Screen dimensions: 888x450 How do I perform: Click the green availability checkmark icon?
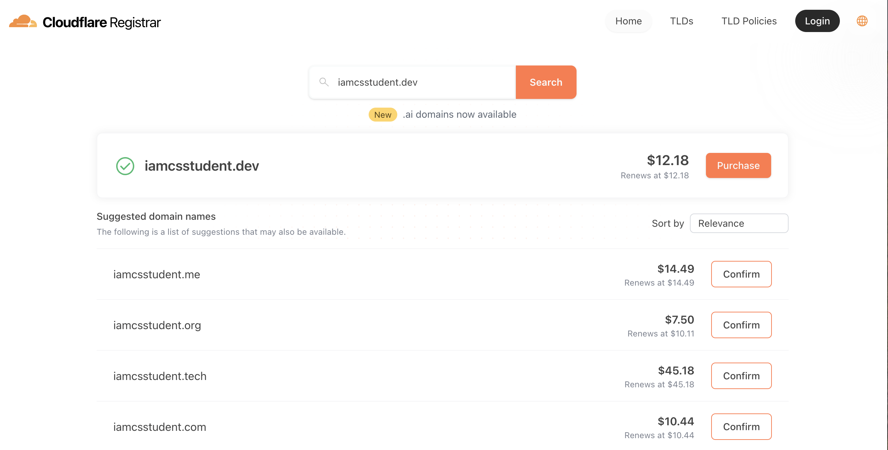click(125, 166)
